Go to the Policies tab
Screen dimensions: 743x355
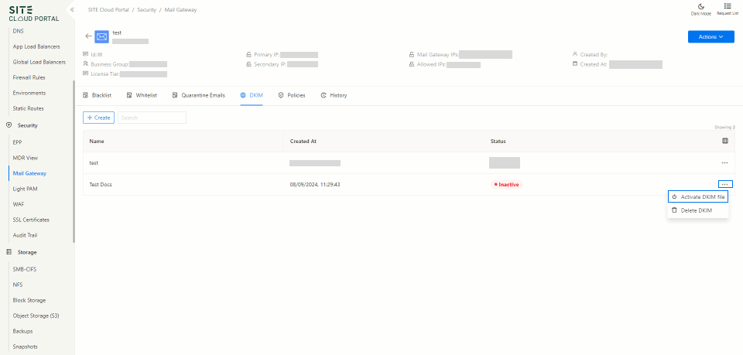(x=292, y=95)
